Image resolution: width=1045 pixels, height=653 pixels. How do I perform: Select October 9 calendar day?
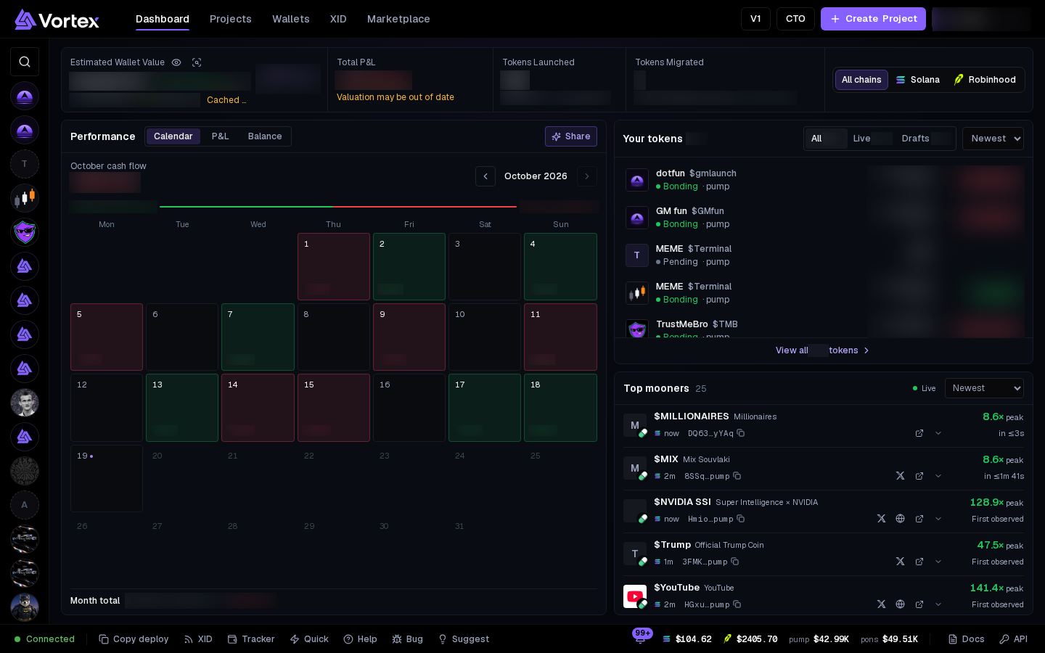[x=409, y=337]
